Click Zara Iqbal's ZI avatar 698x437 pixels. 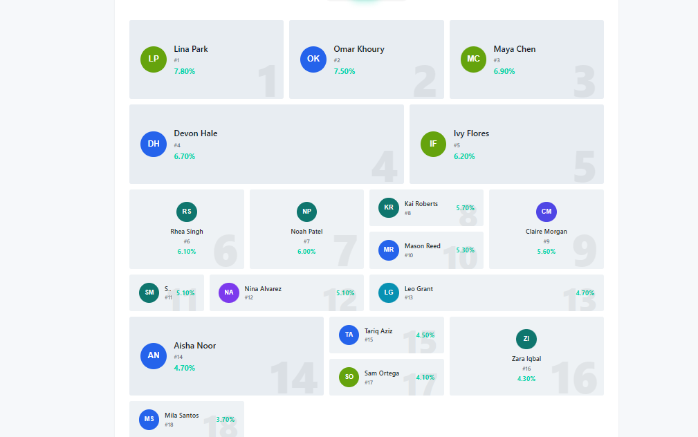526,339
